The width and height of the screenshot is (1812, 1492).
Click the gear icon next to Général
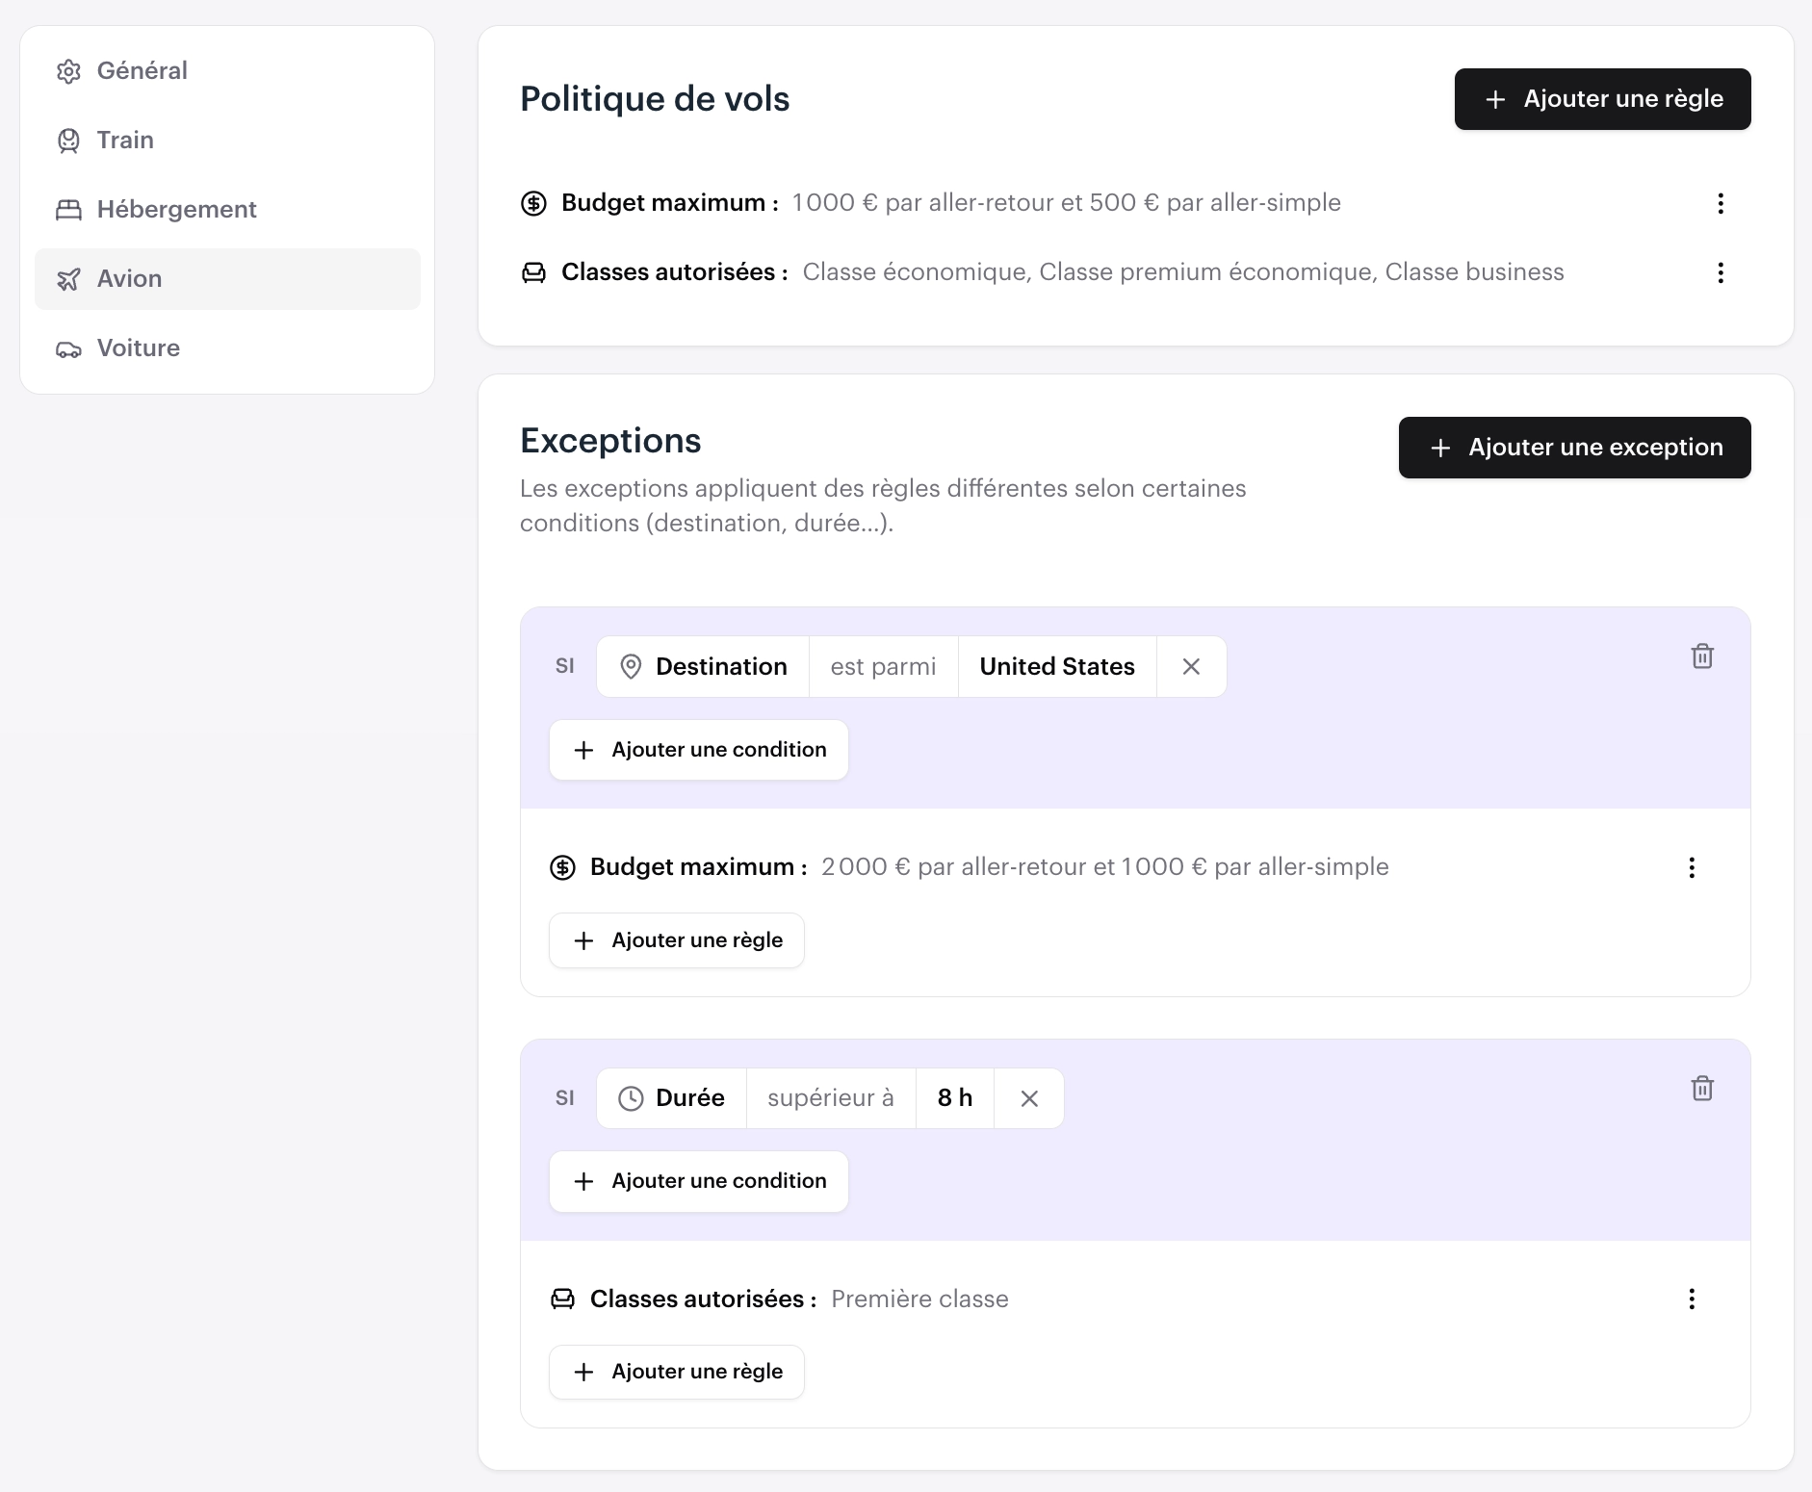pyautogui.click(x=68, y=71)
